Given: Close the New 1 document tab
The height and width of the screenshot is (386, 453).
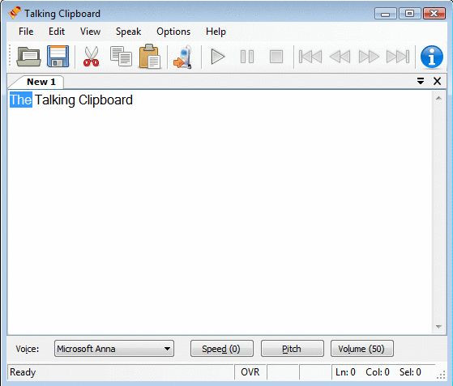Looking at the screenshot, I should (437, 81).
